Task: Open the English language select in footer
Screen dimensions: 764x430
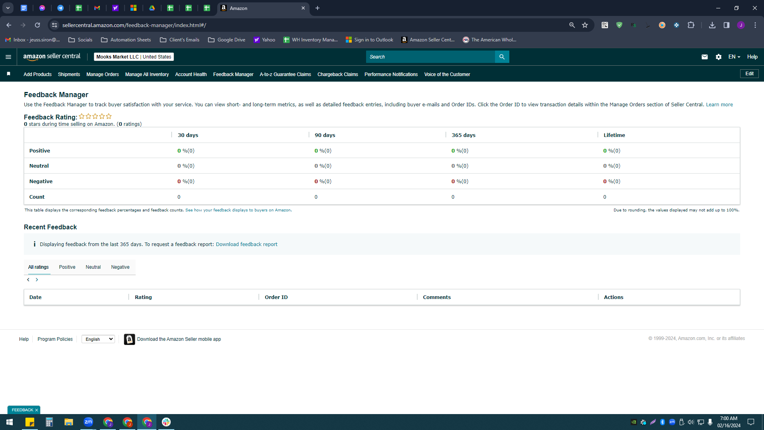Action: [x=98, y=339]
